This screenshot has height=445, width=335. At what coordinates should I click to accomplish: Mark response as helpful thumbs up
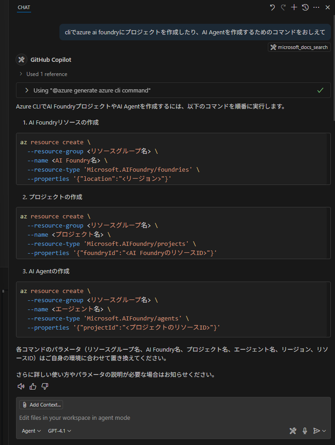33,386
